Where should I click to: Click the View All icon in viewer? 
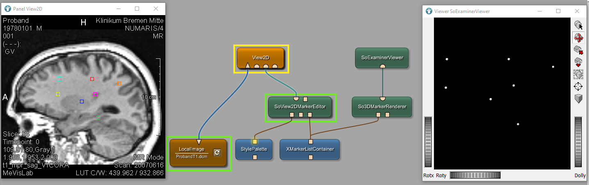point(578,74)
